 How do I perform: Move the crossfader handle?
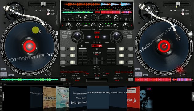tap(97, 61)
